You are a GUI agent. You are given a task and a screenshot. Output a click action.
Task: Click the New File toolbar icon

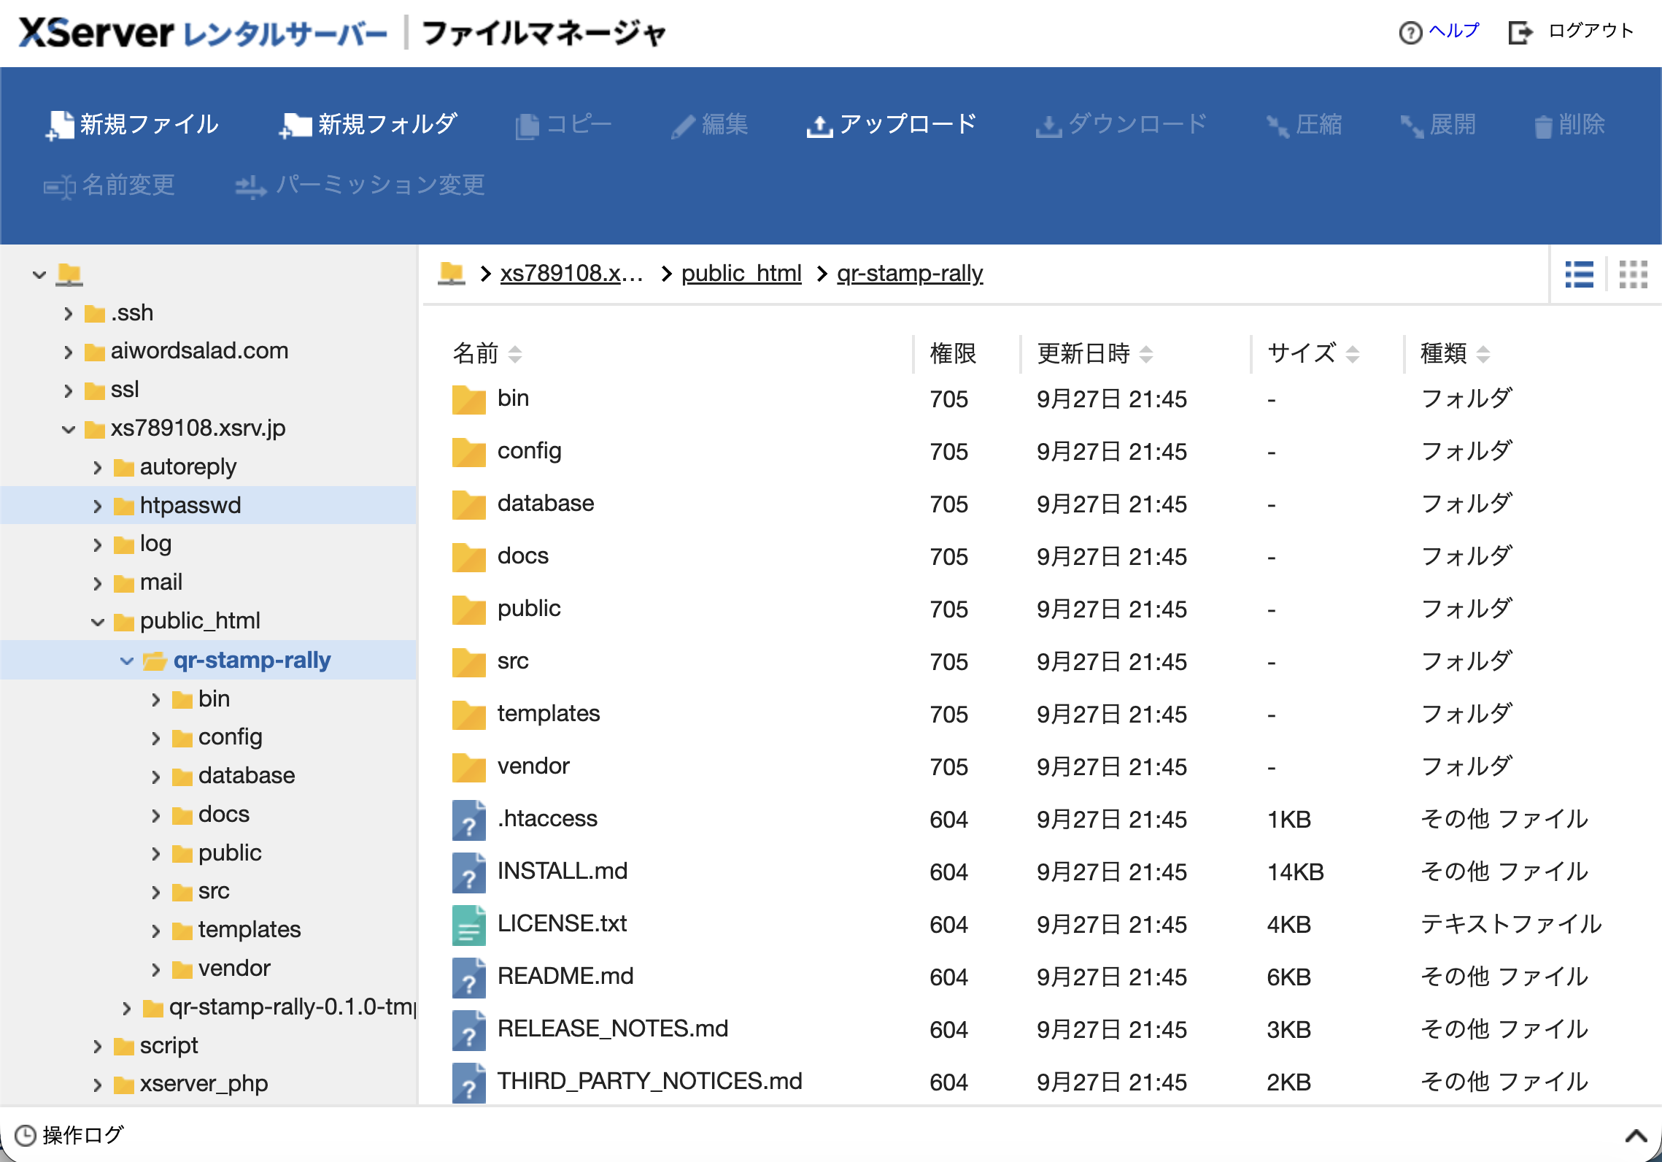click(60, 125)
